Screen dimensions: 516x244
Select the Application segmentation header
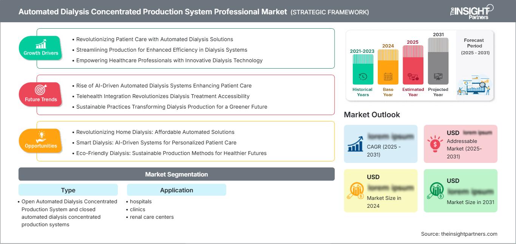pyautogui.click(x=176, y=190)
